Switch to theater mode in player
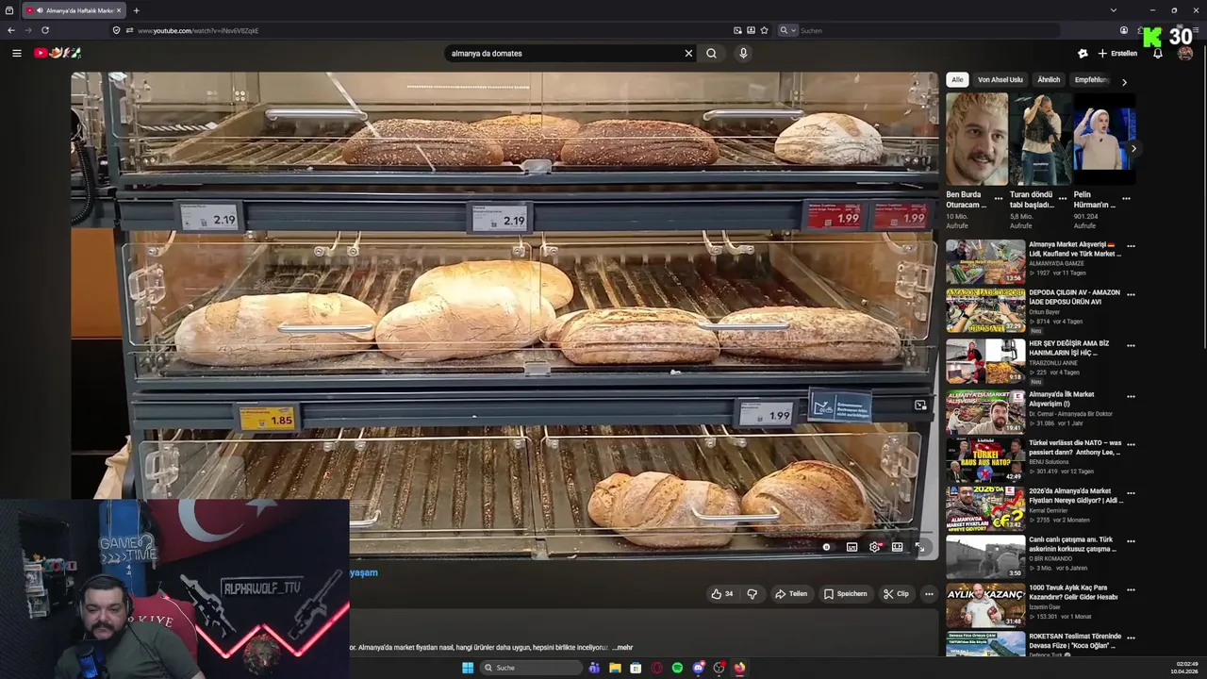Viewport: 1207px width, 679px height. pyautogui.click(x=898, y=547)
